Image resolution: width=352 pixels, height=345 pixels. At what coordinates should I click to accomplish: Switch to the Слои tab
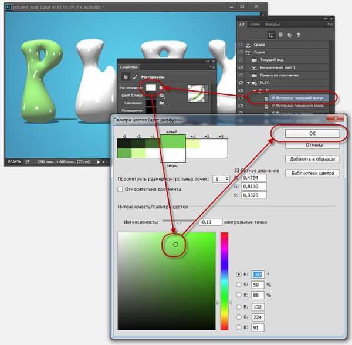[x=255, y=25]
